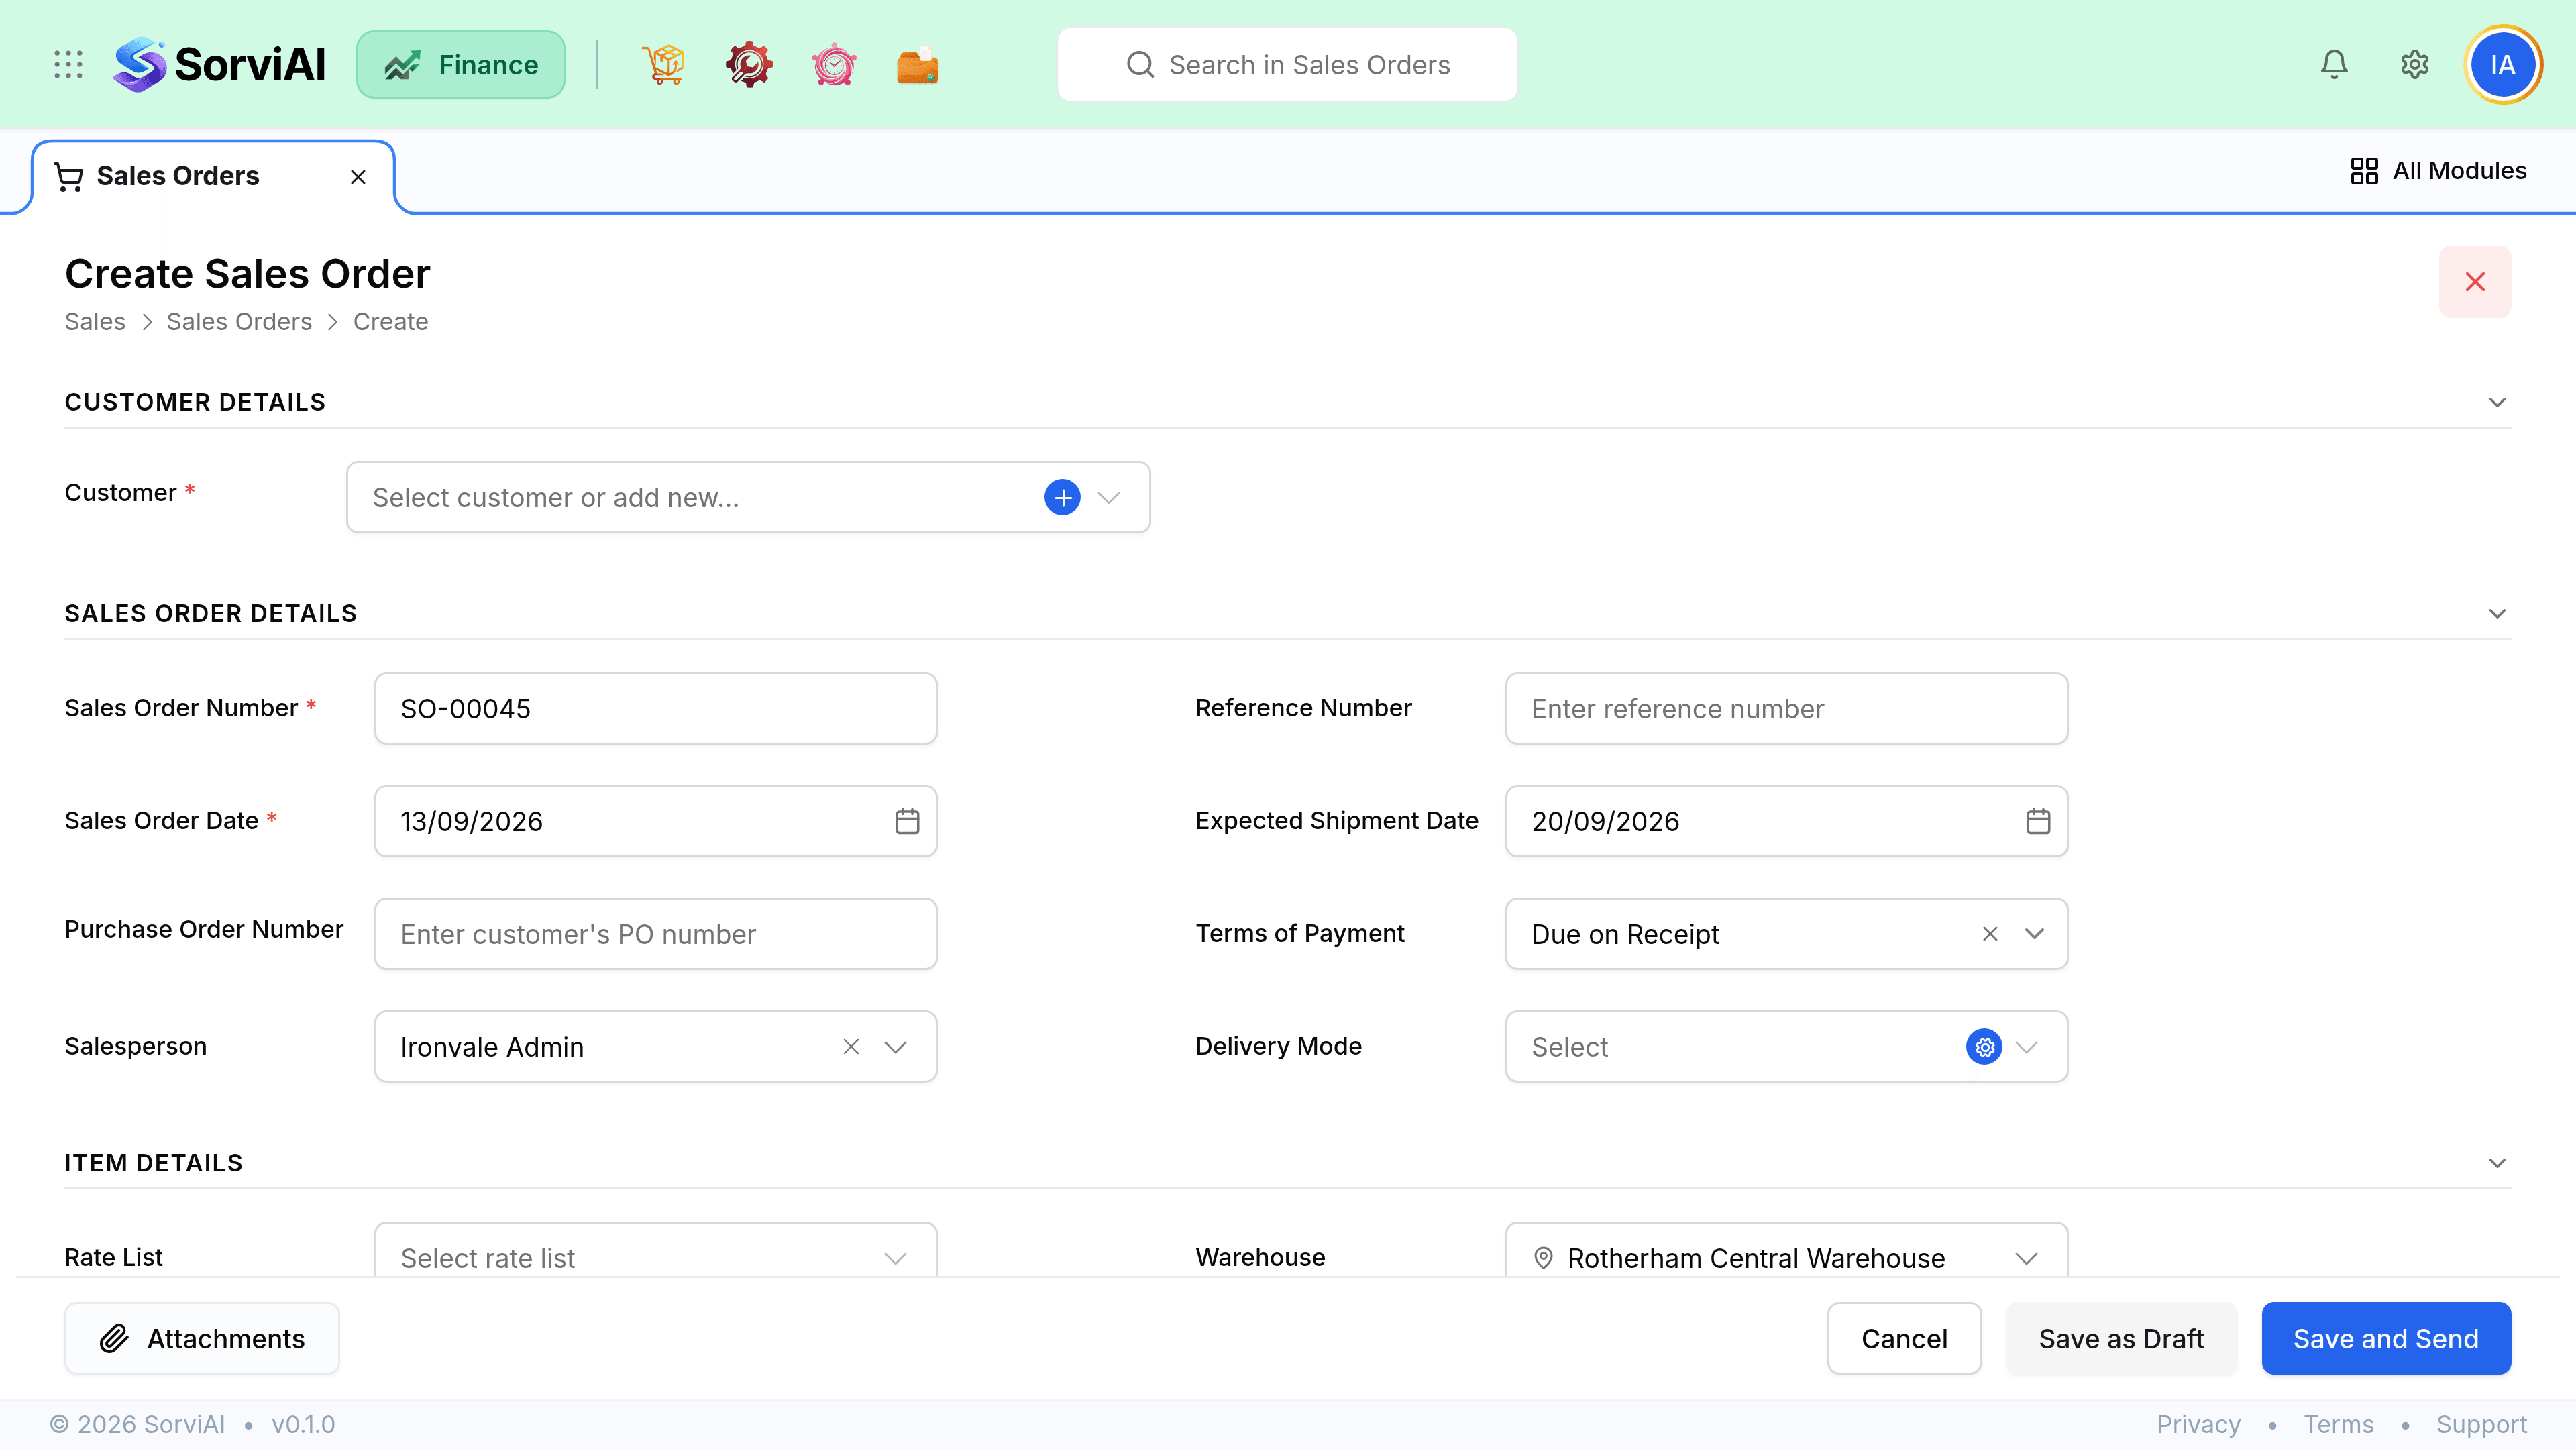The width and height of the screenshot is (2576, 1449).
Task: Click the SorviAI logo
Action: [219, 65]
